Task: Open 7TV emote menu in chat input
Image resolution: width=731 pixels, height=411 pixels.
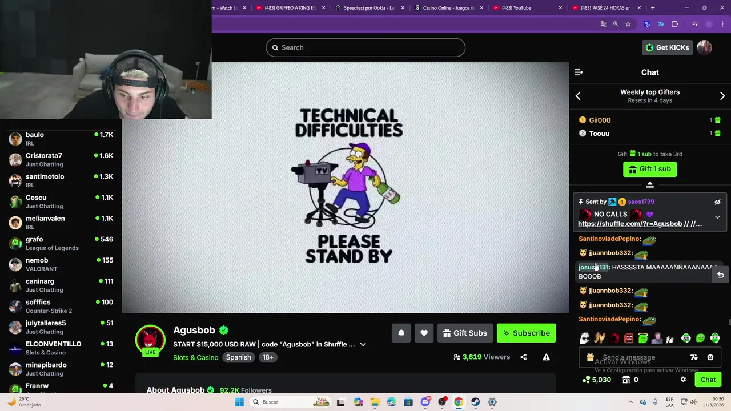Action: pyautogui.click(x=694, y=357)
